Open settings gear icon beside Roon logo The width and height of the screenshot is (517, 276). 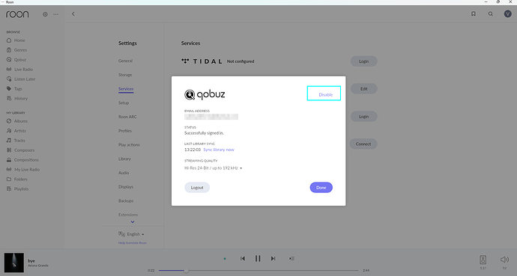[45, 14]
